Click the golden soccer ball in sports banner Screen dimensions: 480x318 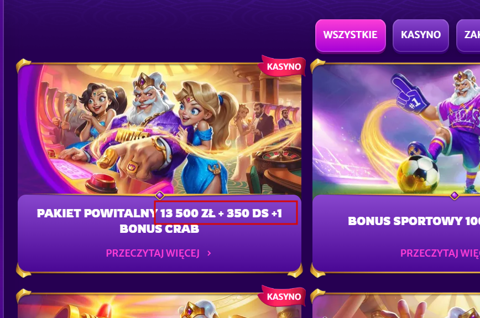coord(419,174)
